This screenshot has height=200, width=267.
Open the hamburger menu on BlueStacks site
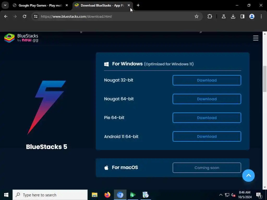tap(256, 38)
